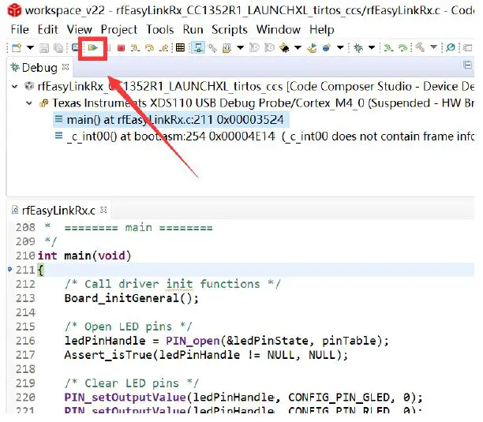Click the instruction pointer marker at line 211
483x422 pixels.
9,270
